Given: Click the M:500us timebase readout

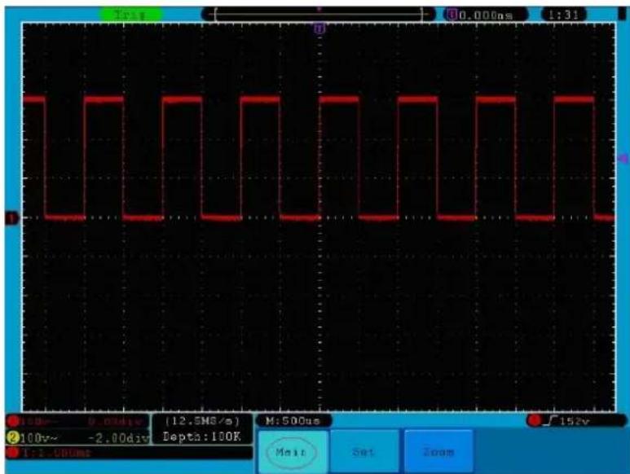Looking at the screenshot, I should coord(293,421).
